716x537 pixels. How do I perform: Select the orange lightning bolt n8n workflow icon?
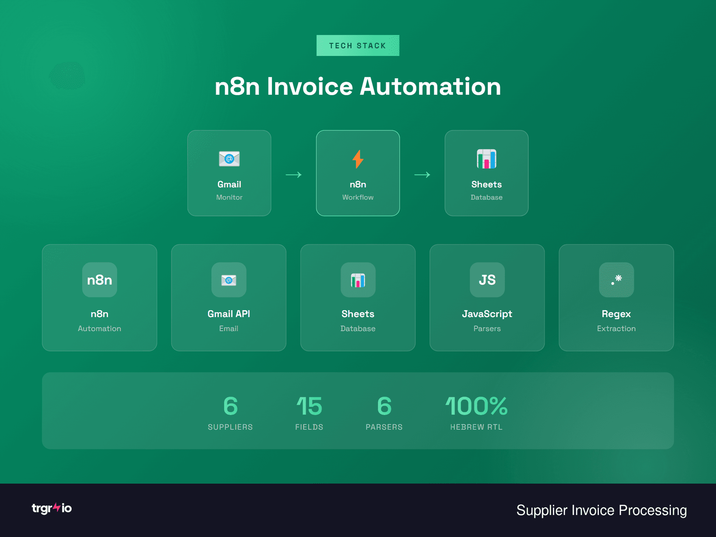pyautogui.click(x=358, y=160)
